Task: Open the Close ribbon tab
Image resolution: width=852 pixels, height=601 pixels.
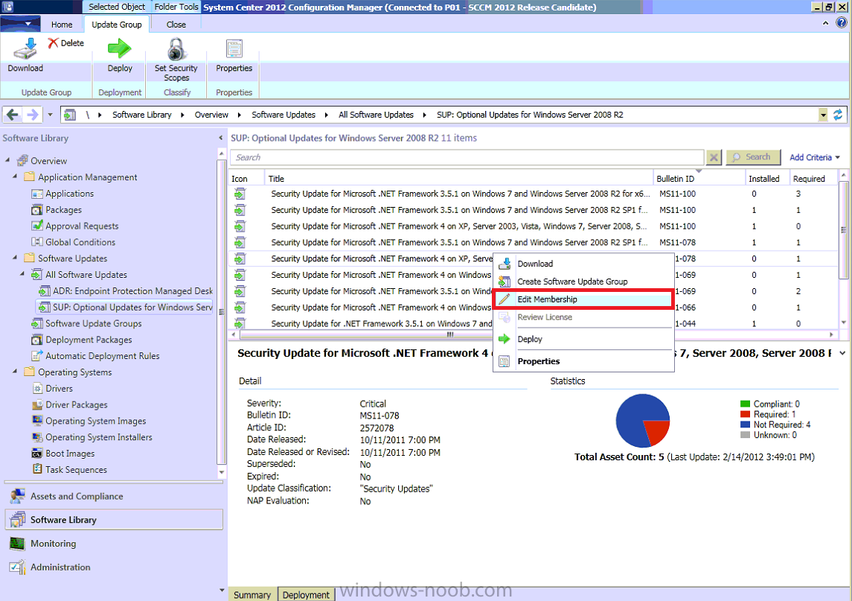Action: 176,25
